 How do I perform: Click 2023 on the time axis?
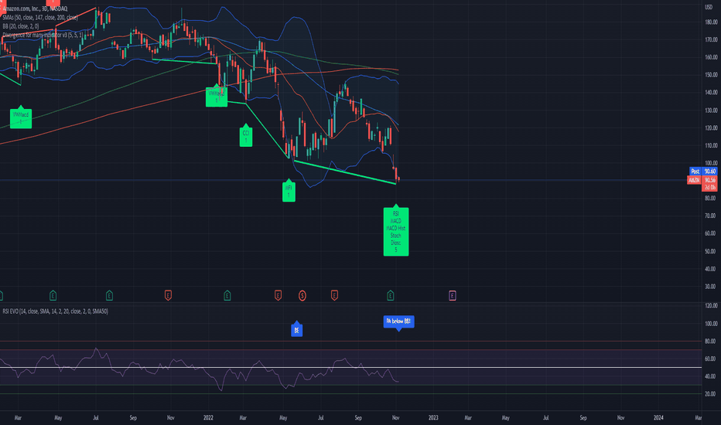pos(432,416)
